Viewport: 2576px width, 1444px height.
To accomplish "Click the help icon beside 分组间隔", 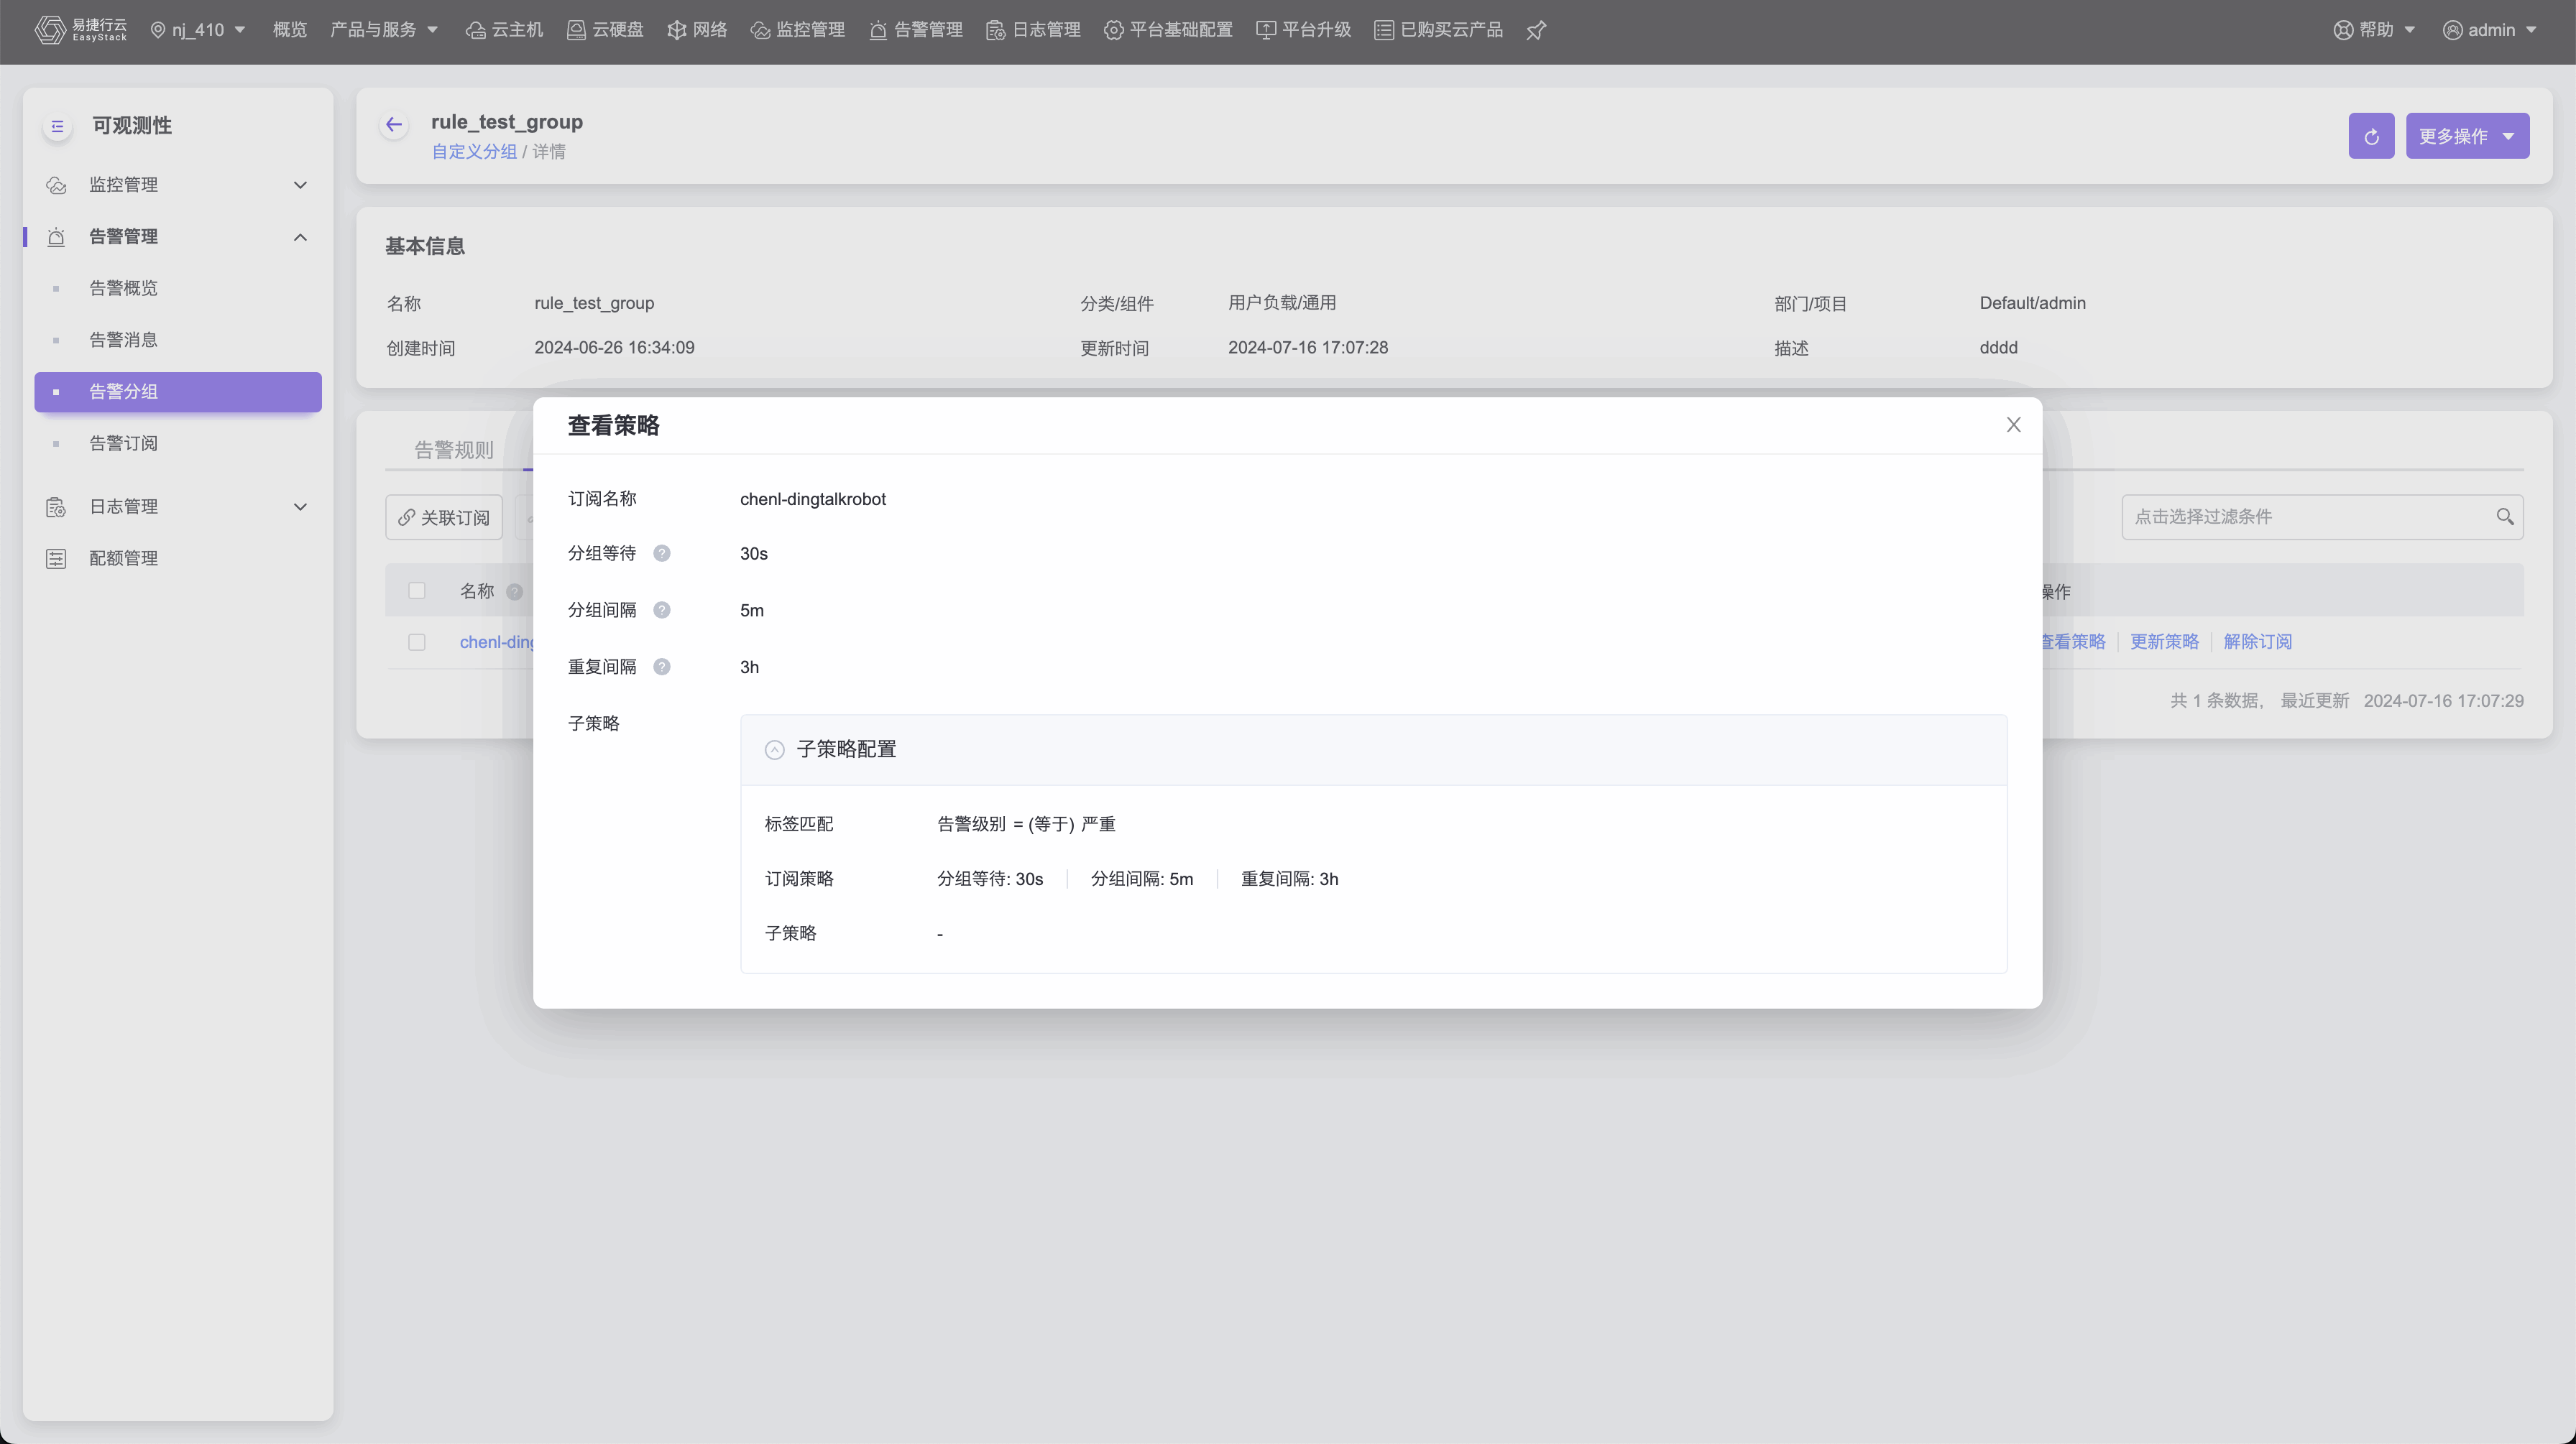I will pos(662,611).
